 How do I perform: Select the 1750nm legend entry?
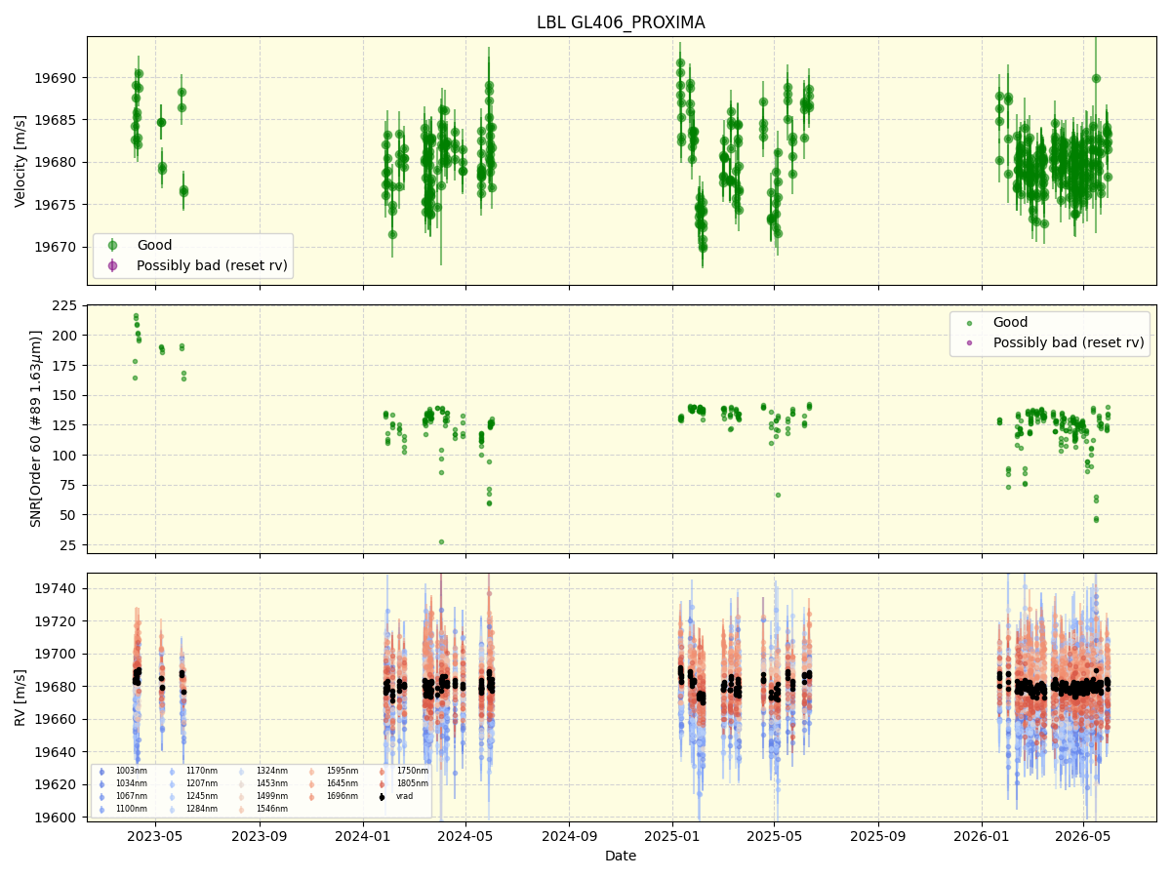coord(412,771)
